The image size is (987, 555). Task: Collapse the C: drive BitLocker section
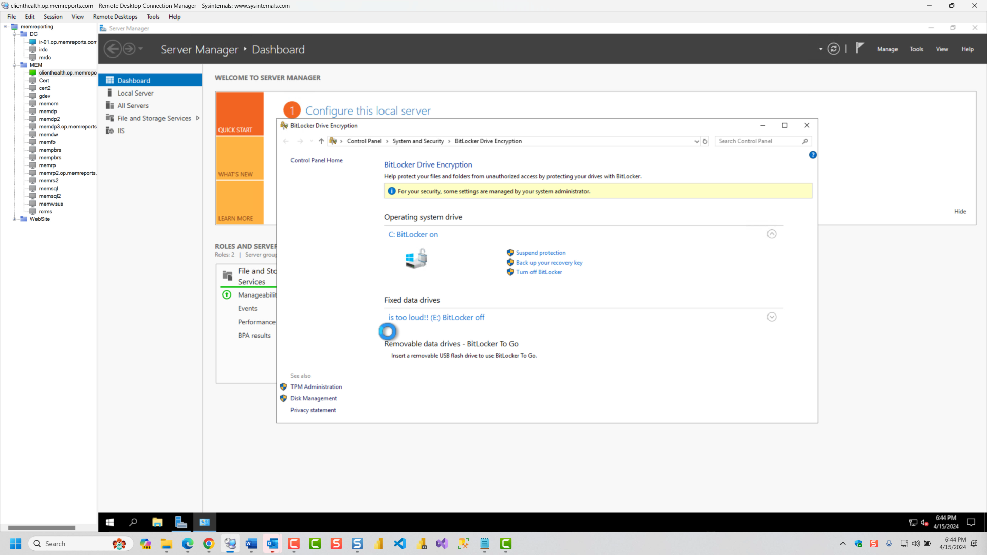pyautogui.click(x=772, y=234)
